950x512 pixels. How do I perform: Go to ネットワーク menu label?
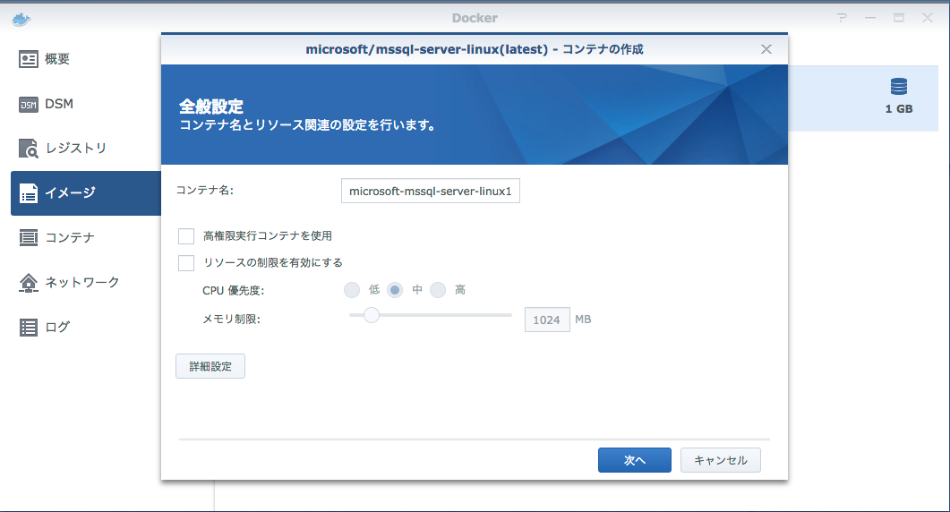(81, 282)
